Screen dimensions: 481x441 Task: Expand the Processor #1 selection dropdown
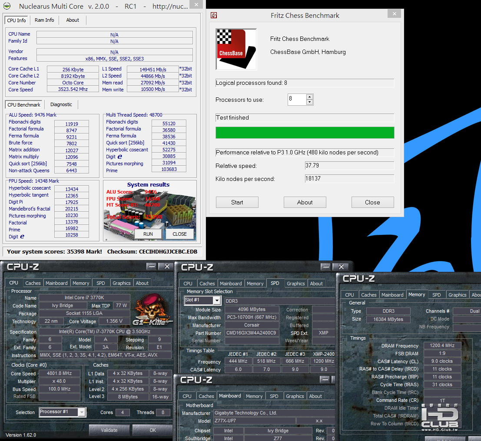(x=82, y=412)
